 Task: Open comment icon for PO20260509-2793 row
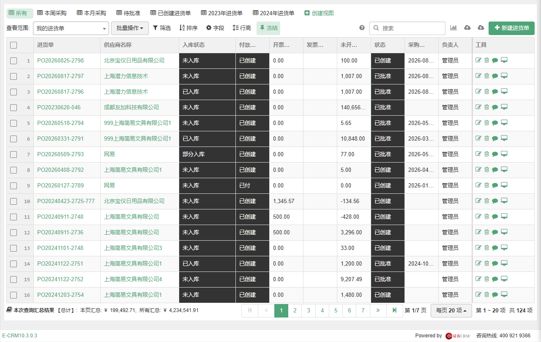coord(495,154)
